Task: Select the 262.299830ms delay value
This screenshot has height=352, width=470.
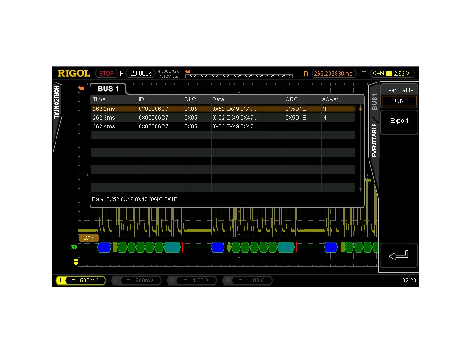Action: [333, 74]
